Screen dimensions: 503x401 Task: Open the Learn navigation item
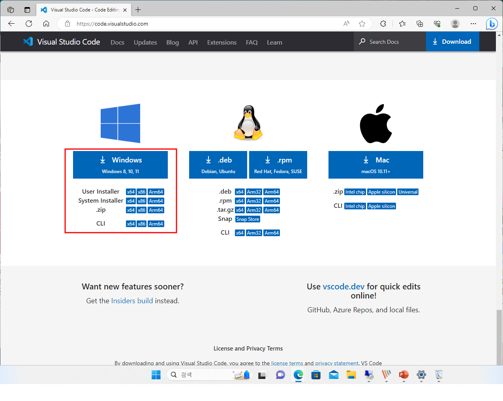pos(274,42)
